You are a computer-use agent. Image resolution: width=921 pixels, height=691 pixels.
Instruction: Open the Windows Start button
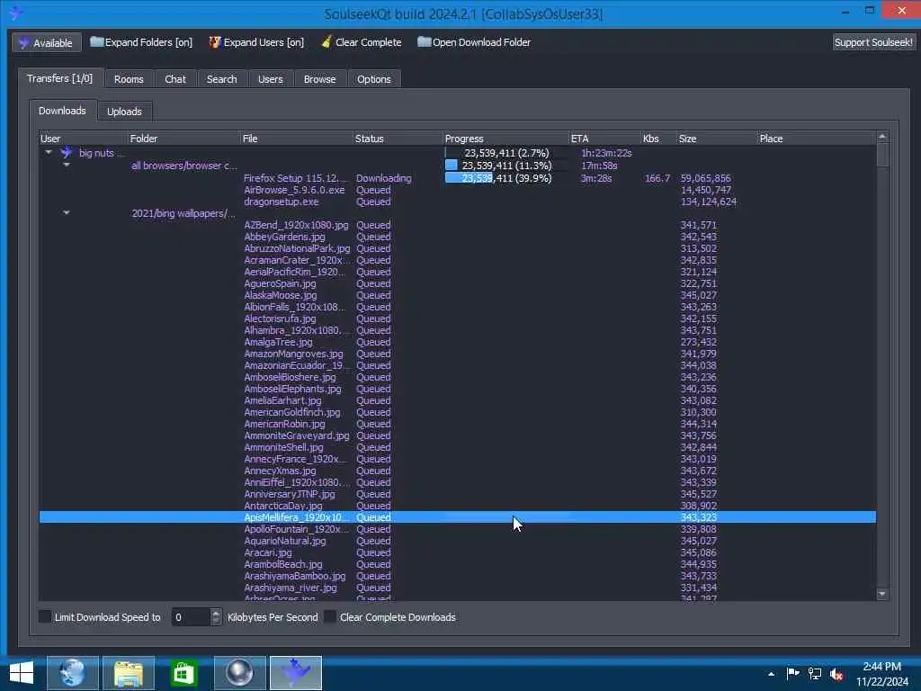point(22,673)
